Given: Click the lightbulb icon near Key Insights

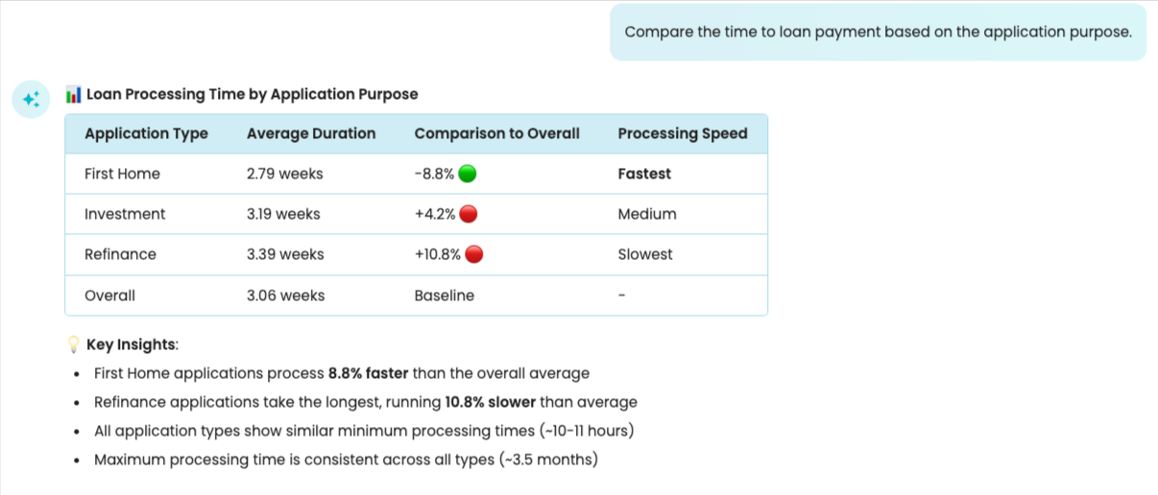Looking at the screenshot, I should pyautogui.click(x=73, y=344).
